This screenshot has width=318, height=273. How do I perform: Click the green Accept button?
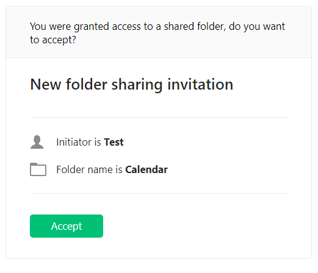pos(67,226)
